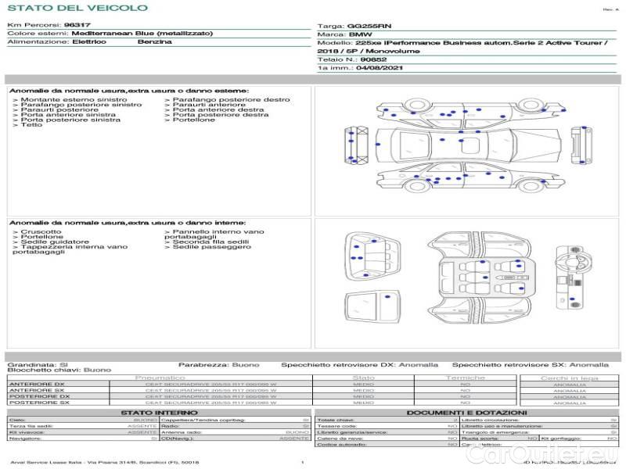Click the STATO DEL VEICOLO title
The height and width of the screenshot is (469, 626).
point(77,8)
